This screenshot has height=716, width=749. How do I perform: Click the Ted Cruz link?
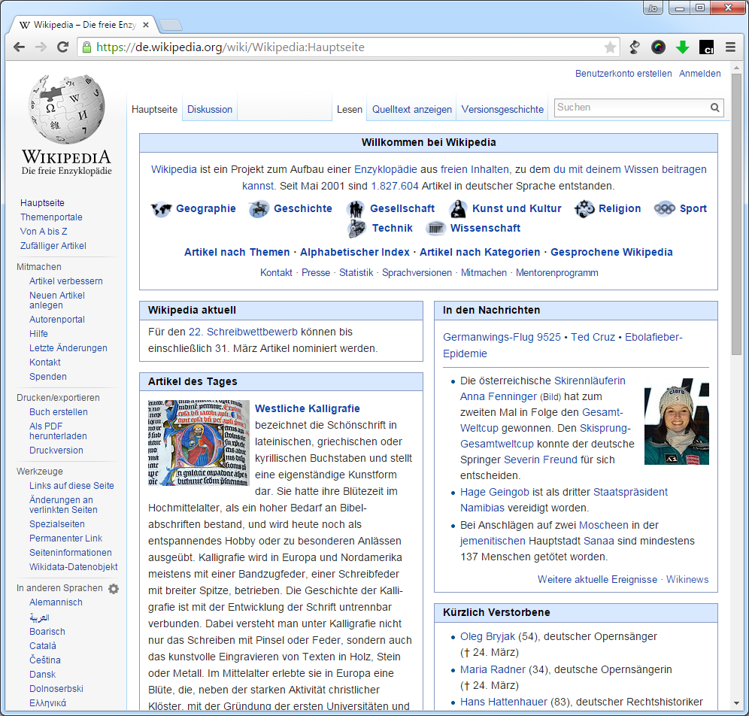pyautogui.click(x=593, y=337)
